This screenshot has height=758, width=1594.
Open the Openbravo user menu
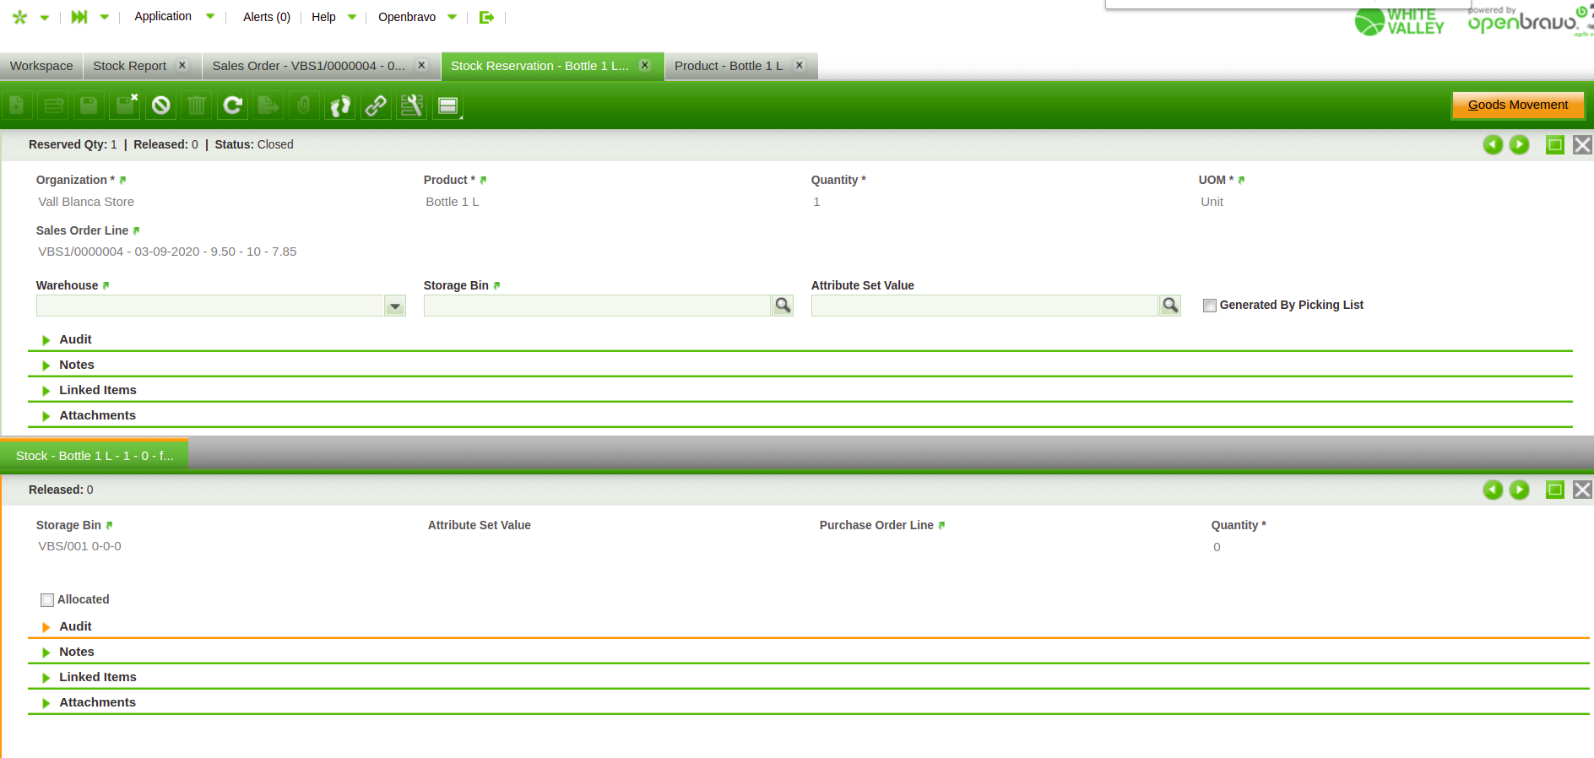[x=407, y=17]
